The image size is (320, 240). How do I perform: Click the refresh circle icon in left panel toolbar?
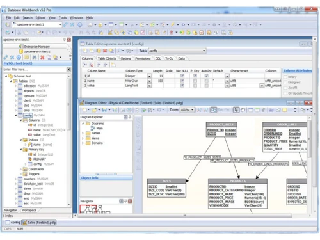(19, 58)
